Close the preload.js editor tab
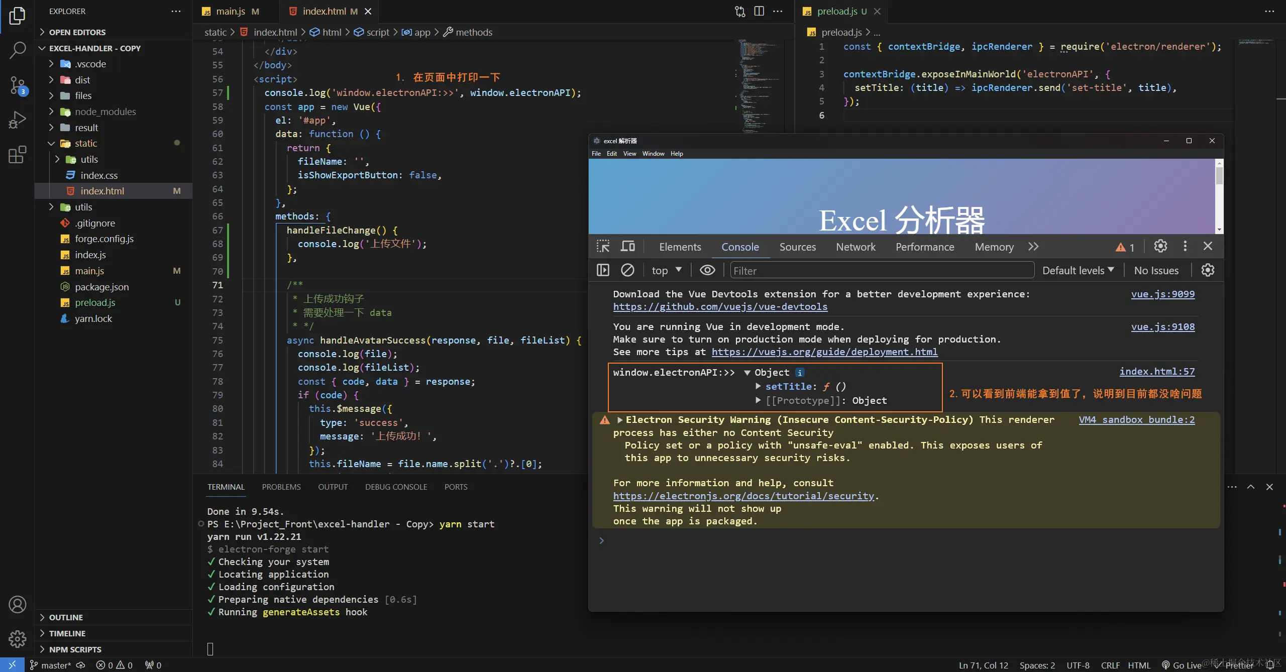Viewport: 1286px width, 672px height. pyautogui.click(x=877, y=11)
